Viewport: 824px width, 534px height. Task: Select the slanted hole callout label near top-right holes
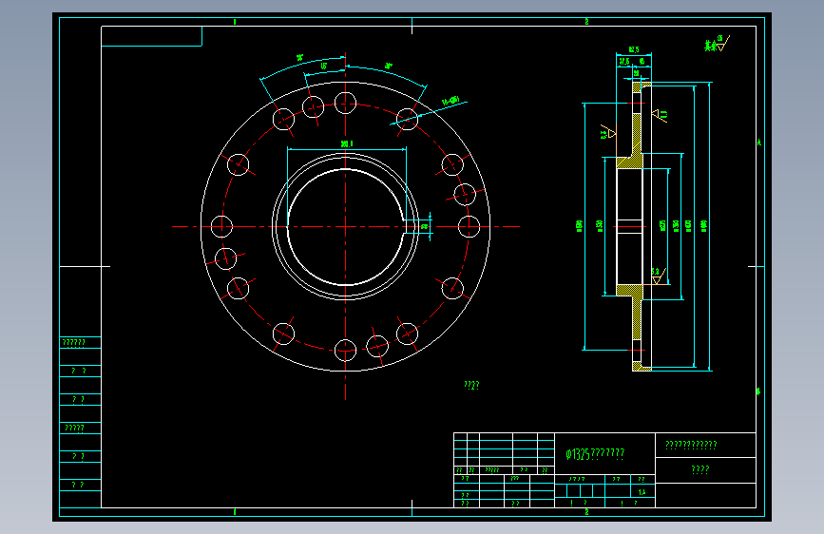[450, 101]
